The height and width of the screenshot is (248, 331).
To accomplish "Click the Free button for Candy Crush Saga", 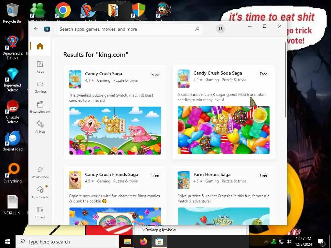I will click(x=155, y=75).
